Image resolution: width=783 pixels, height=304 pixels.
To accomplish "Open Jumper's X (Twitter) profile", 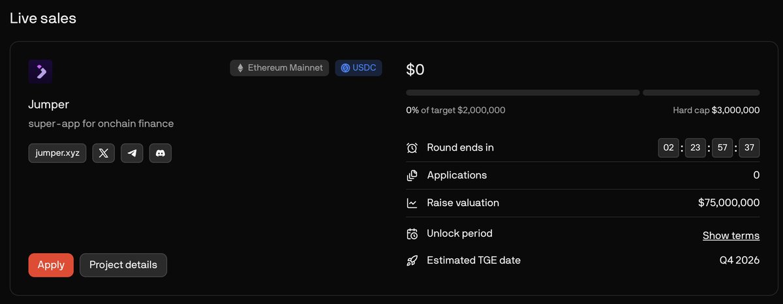I will (104, 153).
